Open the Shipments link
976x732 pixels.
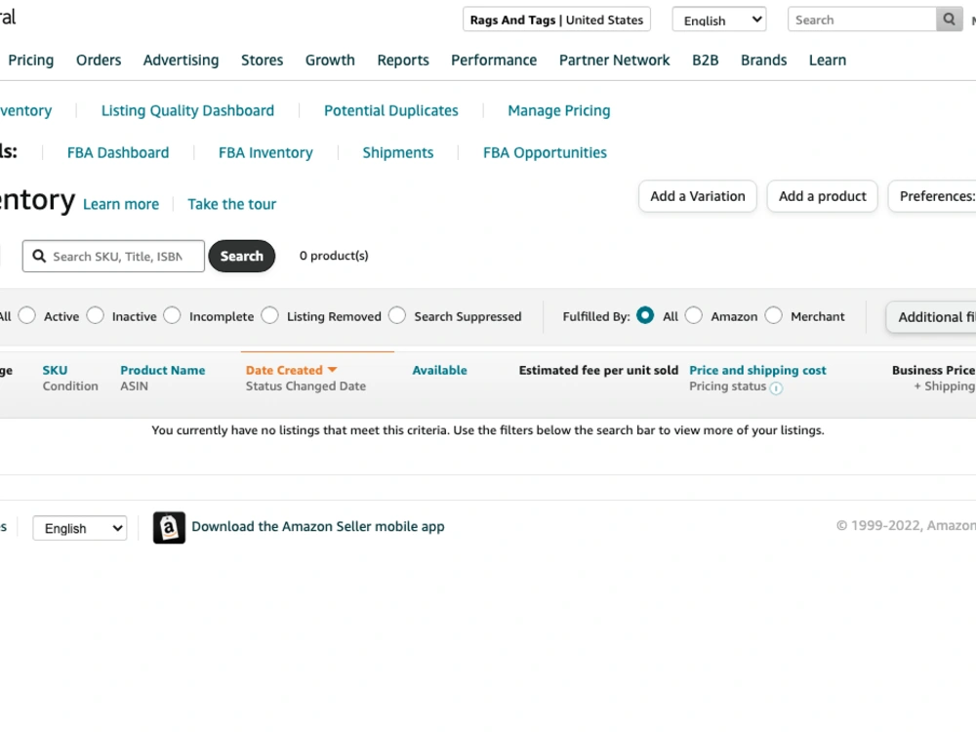point(398,152)
